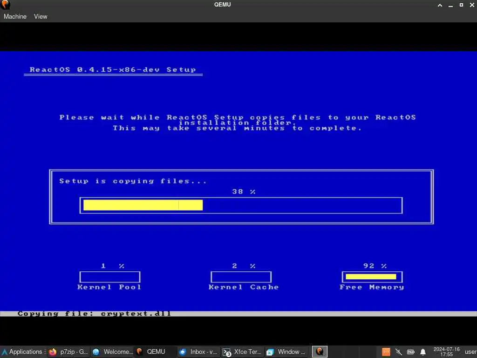
Task: Maximize the QEMU window
Action: [x=461, y=5]
